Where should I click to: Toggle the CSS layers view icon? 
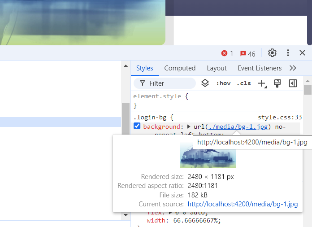(205, 83)
